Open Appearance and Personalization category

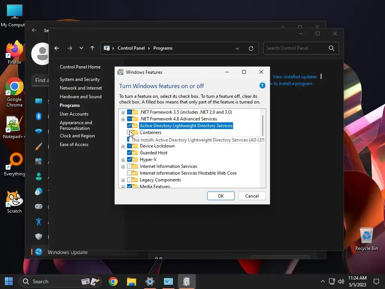tap(76, 125)
